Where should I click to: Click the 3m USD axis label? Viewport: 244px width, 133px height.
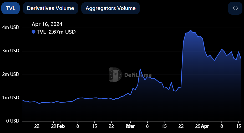(11, 51)
